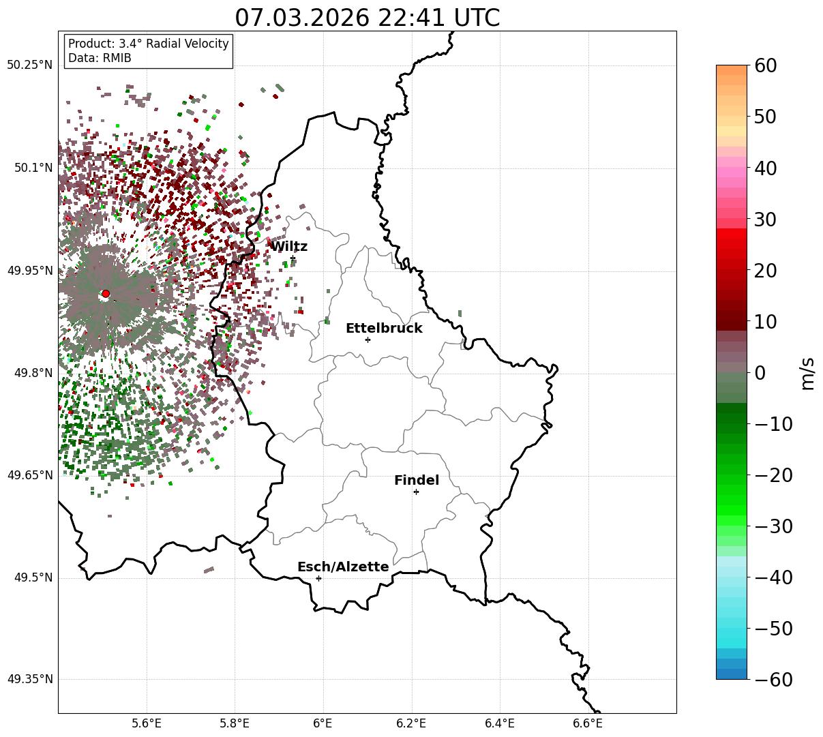The image size is (823, 737).
Task: Click the title 07.03.2026 22:41 UTC
Action: pyautogui.click(x=368, y=17)
